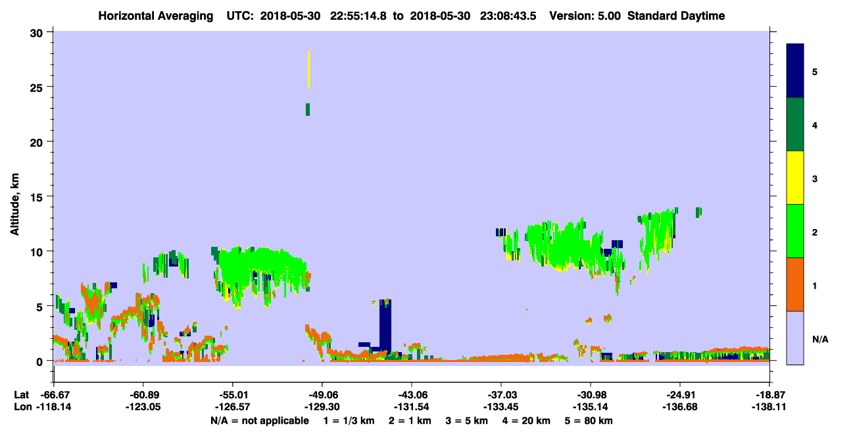Click the dark green color bar segment labeled 4

coord(795,124)
